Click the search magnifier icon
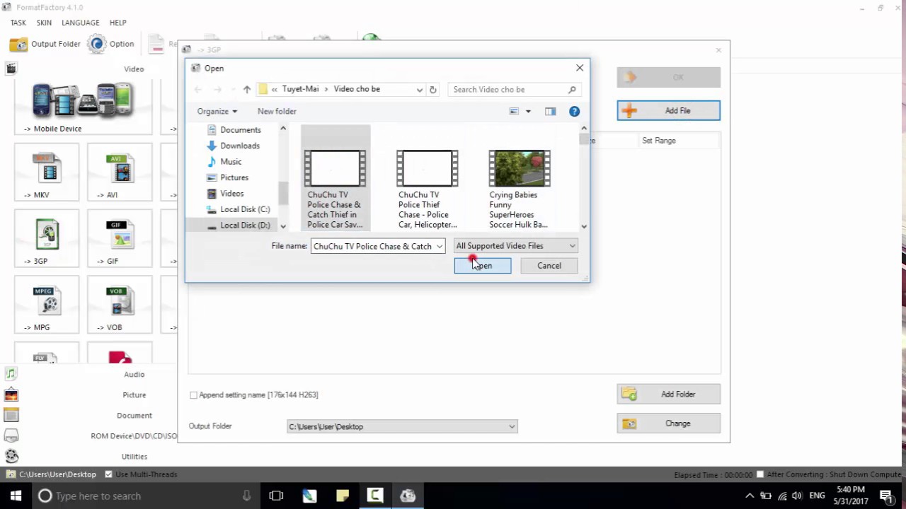Screen dimensions: 906x509 click(x=572, y=90)
